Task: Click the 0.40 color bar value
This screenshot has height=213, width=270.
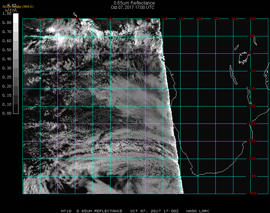Action: click(7, 59)
